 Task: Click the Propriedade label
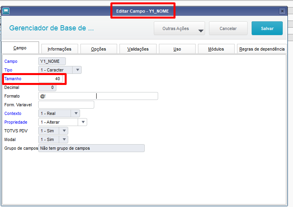coord(16,122)
